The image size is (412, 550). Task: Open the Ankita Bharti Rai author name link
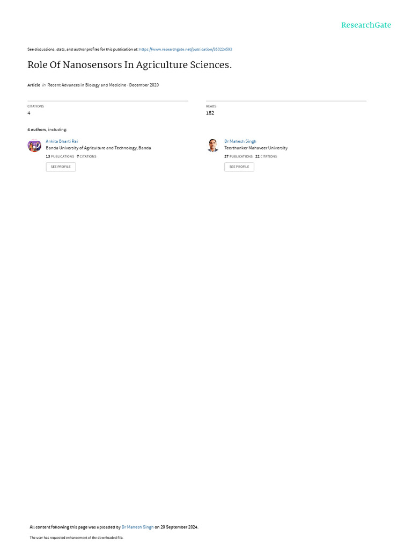tap(62, 141)
